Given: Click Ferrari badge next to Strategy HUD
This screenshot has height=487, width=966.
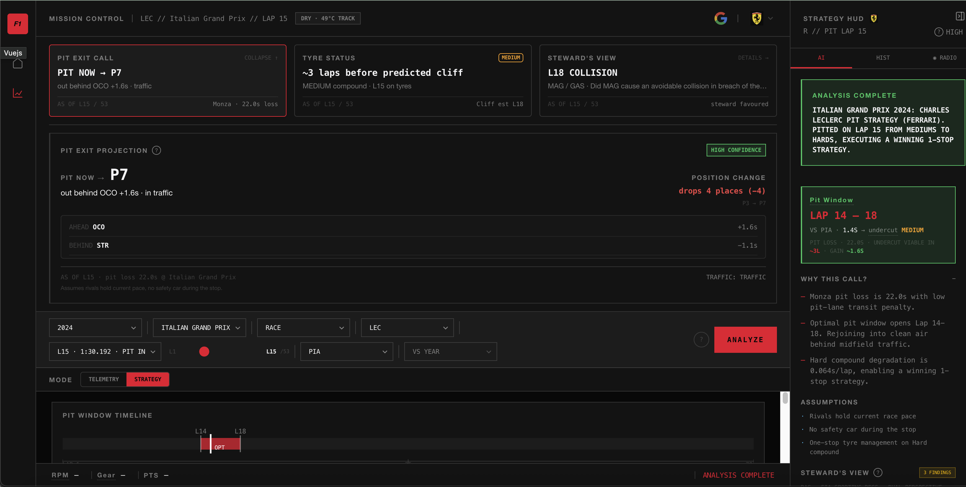Looking at the screenshot, I should [873, 18].
